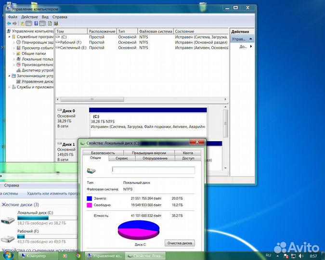Collapse the Служебные программы tree node

coord(10,37)
